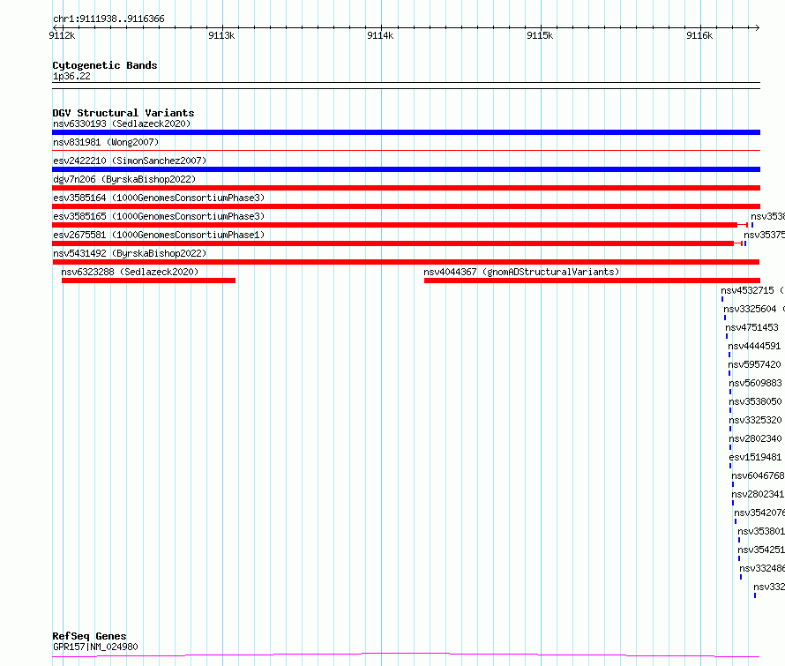Click the 9116k ruler tick label

point(699,35)
